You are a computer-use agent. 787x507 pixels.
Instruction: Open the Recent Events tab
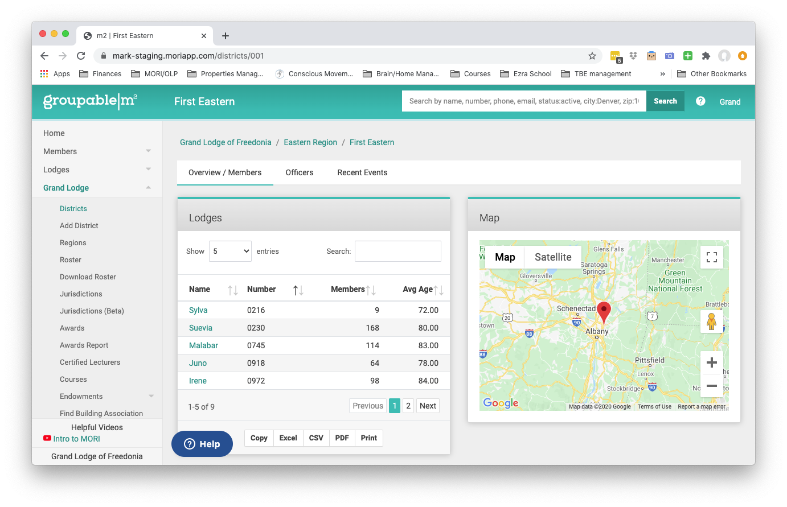click(x=362, y=172)
